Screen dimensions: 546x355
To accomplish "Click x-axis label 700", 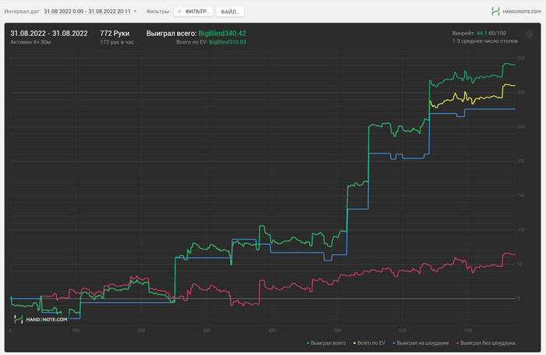I will [468, 330].
